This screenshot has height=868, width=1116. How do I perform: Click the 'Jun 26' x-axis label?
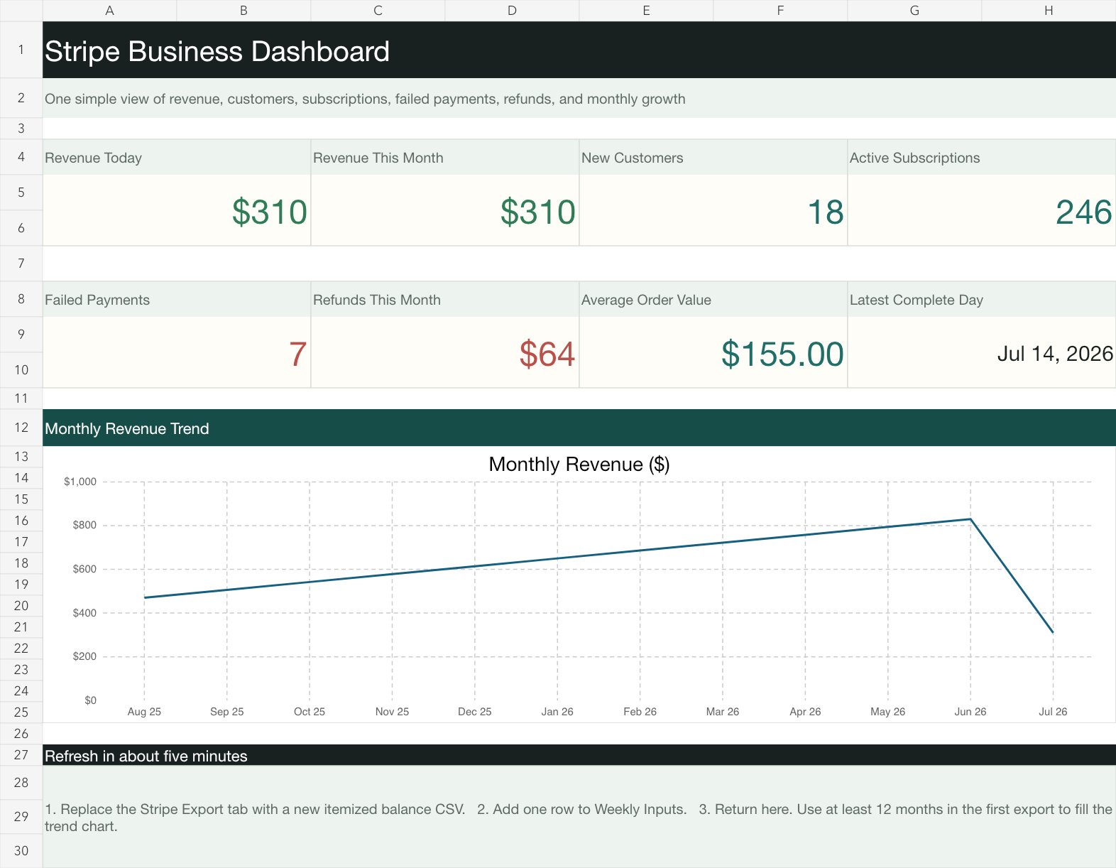(x=970, y=712)
